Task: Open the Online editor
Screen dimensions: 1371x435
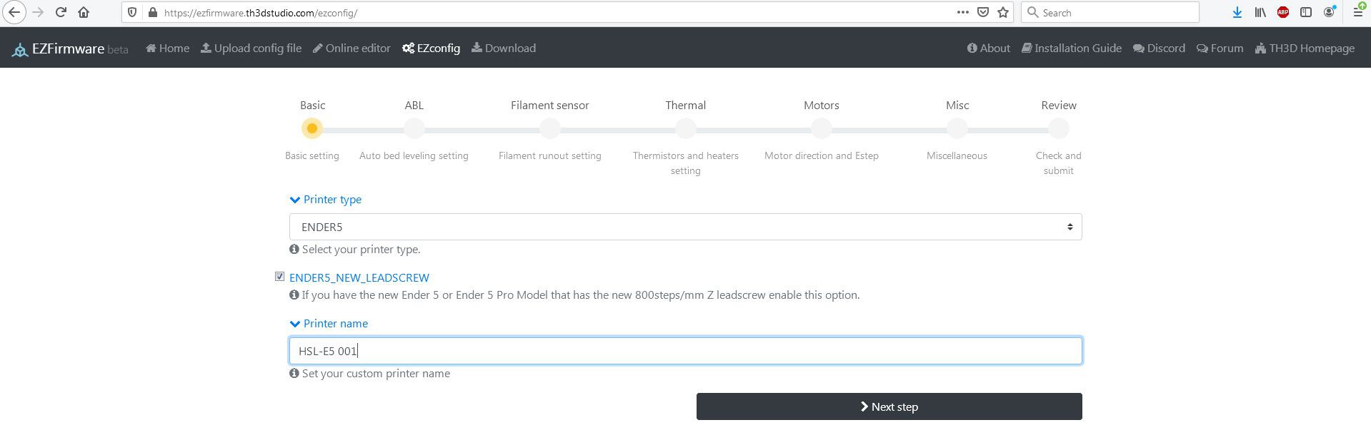Action: coord(352,48)
